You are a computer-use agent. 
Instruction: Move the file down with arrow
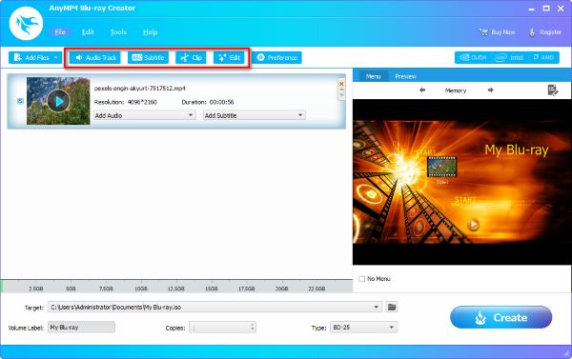[x=341, y=95]
